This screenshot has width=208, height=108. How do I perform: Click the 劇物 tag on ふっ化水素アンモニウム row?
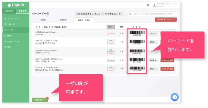[111, 40]
